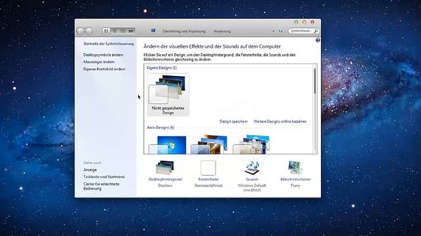The height and width of the screenshot is (236, 421).
Task: Click 'Sounds' label link
Action: point(252,179)
